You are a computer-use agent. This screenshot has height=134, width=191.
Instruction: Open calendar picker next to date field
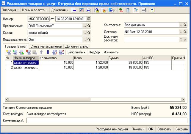pyautogui.click(x=89, y=19)
